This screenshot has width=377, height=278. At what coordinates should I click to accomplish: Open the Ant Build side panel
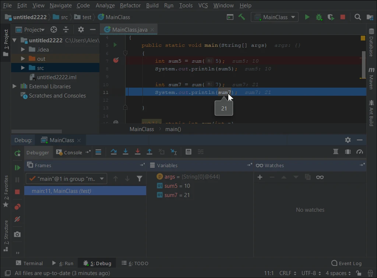371,113
